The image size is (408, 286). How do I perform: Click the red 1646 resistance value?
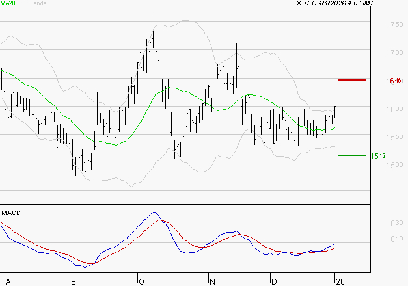point(394,81)
